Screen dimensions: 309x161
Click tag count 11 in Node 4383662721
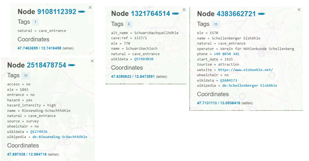(215, 24)
